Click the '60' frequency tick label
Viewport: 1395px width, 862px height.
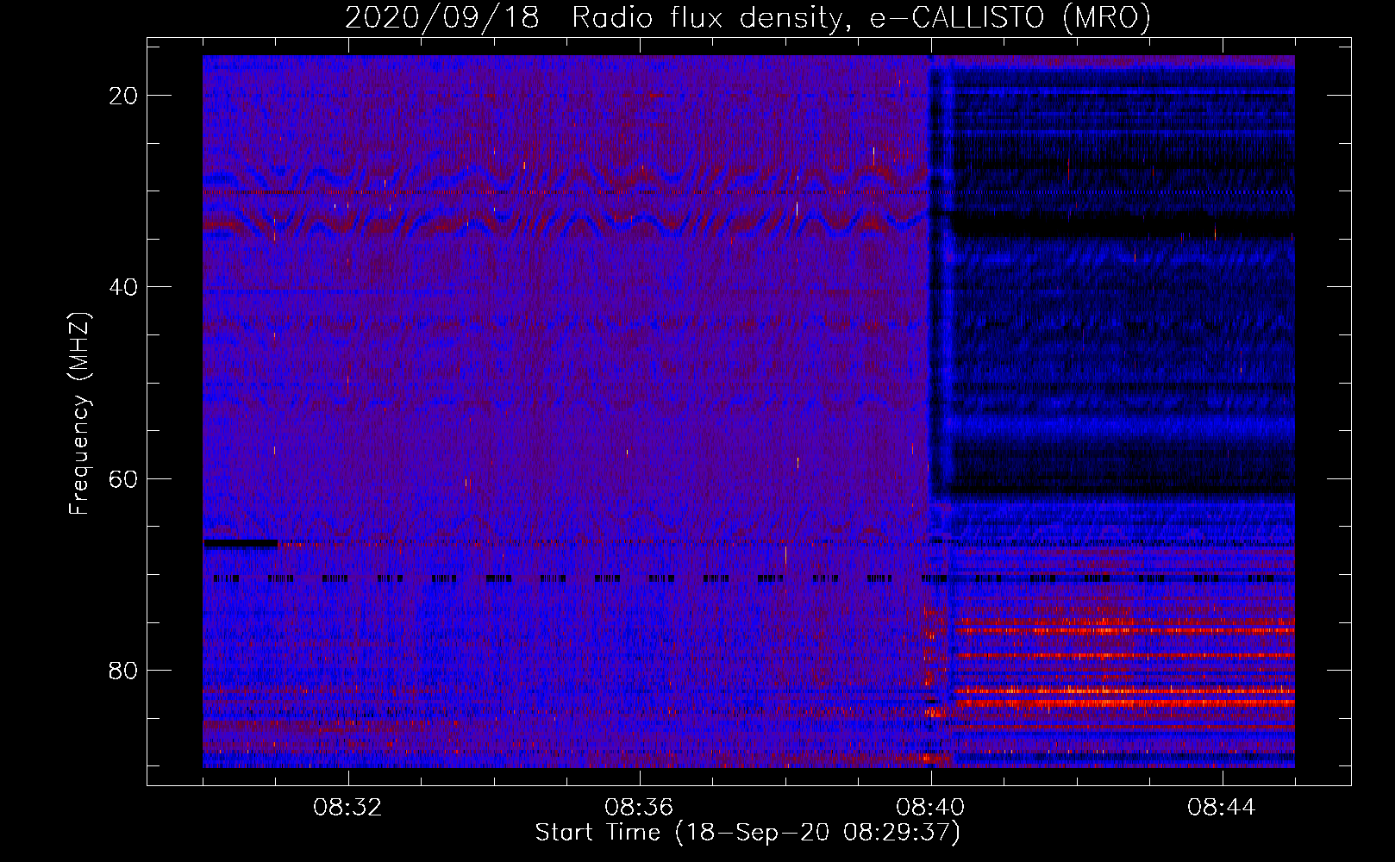(x=124, y=478)
